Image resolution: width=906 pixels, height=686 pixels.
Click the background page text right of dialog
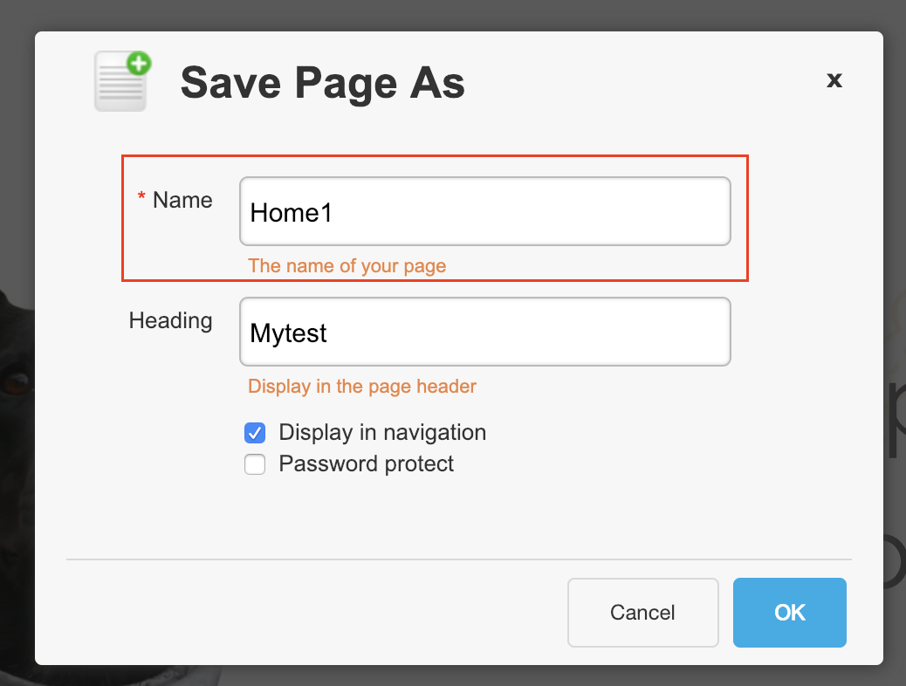[x=895, y=419]
